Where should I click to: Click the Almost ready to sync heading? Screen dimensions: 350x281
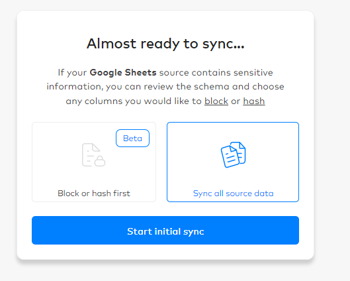pyautogui.click(x=165, y=44)
